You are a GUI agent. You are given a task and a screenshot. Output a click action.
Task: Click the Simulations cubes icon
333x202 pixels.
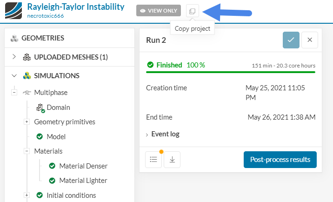coord(27,75)
